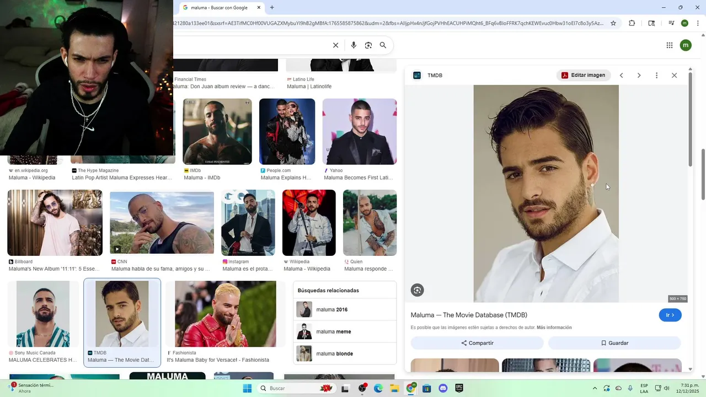Select related search maluma blonde
This screenshot has width=706, height=397.
coord(345,353)
